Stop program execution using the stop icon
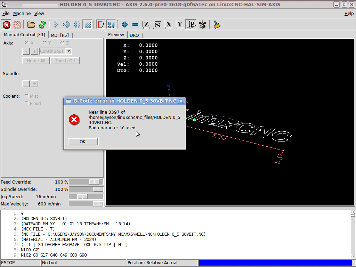The height and width of the screenshot is (267, 356). point(88,25)
